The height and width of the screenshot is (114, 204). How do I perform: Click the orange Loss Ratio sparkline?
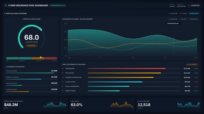point(122,105)
